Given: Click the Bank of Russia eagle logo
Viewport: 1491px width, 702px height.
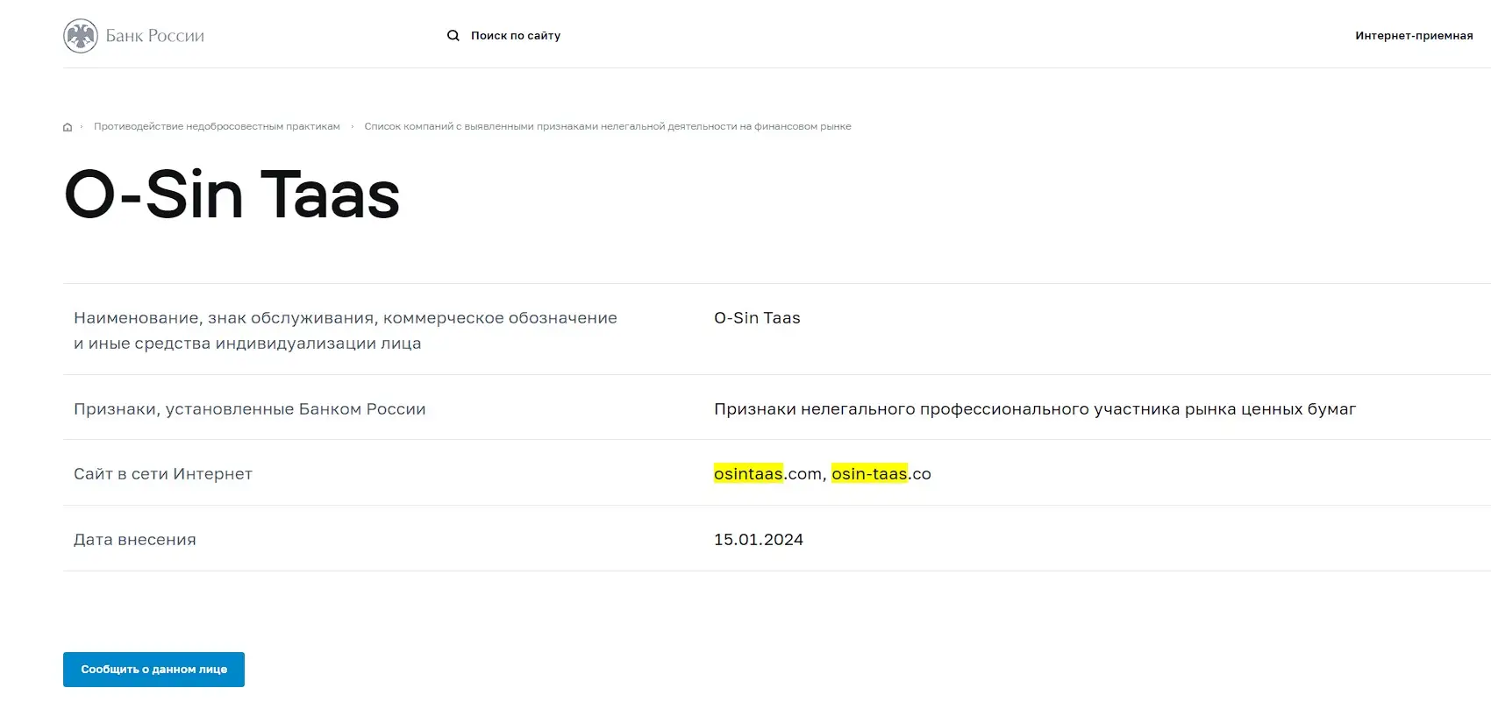Looking at the screenshot, I should coord(81,36).
